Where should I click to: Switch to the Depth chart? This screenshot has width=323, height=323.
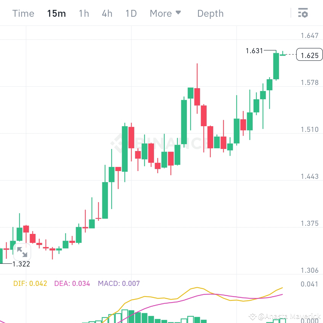tap(210, 13)
